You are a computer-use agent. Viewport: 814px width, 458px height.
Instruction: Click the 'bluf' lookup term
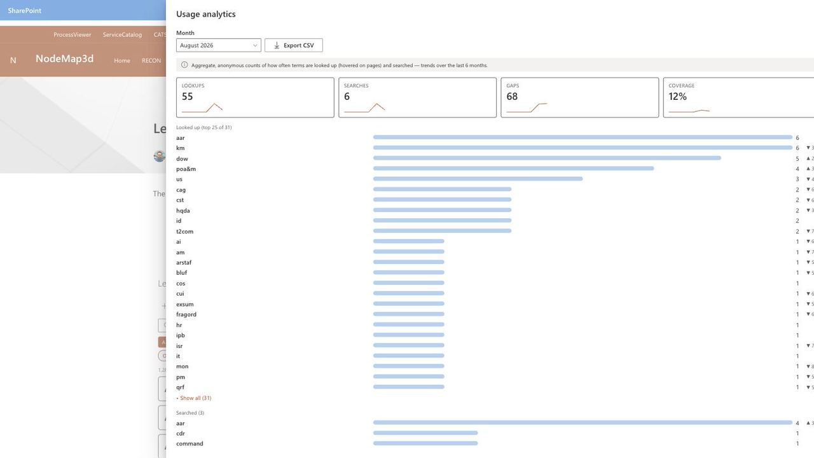181,273
